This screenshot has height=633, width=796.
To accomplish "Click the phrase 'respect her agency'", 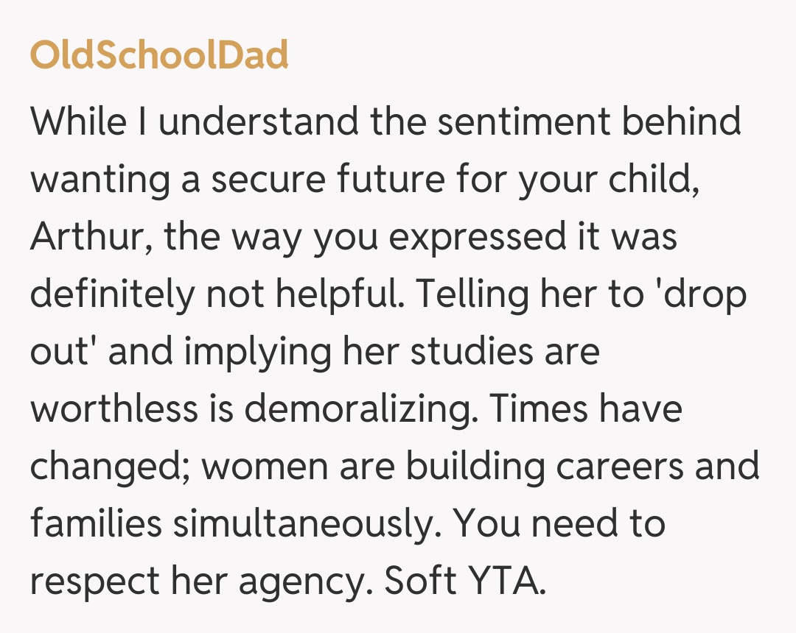I will pyautogui.click(x=203, y=582).
